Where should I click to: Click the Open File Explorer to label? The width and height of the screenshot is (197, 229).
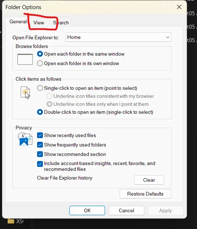tap(36, 38)
